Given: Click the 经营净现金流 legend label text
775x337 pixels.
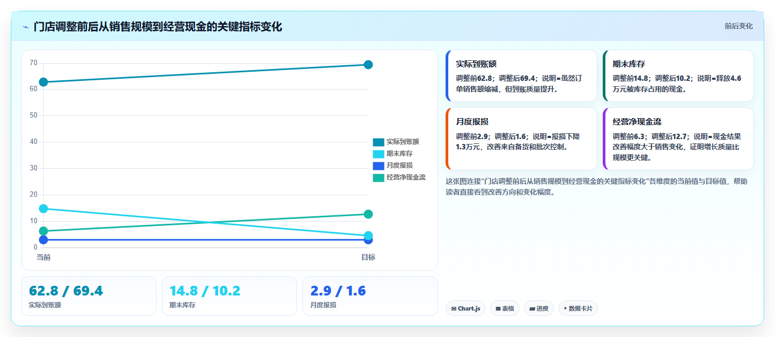Looking at the screenshot, I should click(x=406, y=177).
